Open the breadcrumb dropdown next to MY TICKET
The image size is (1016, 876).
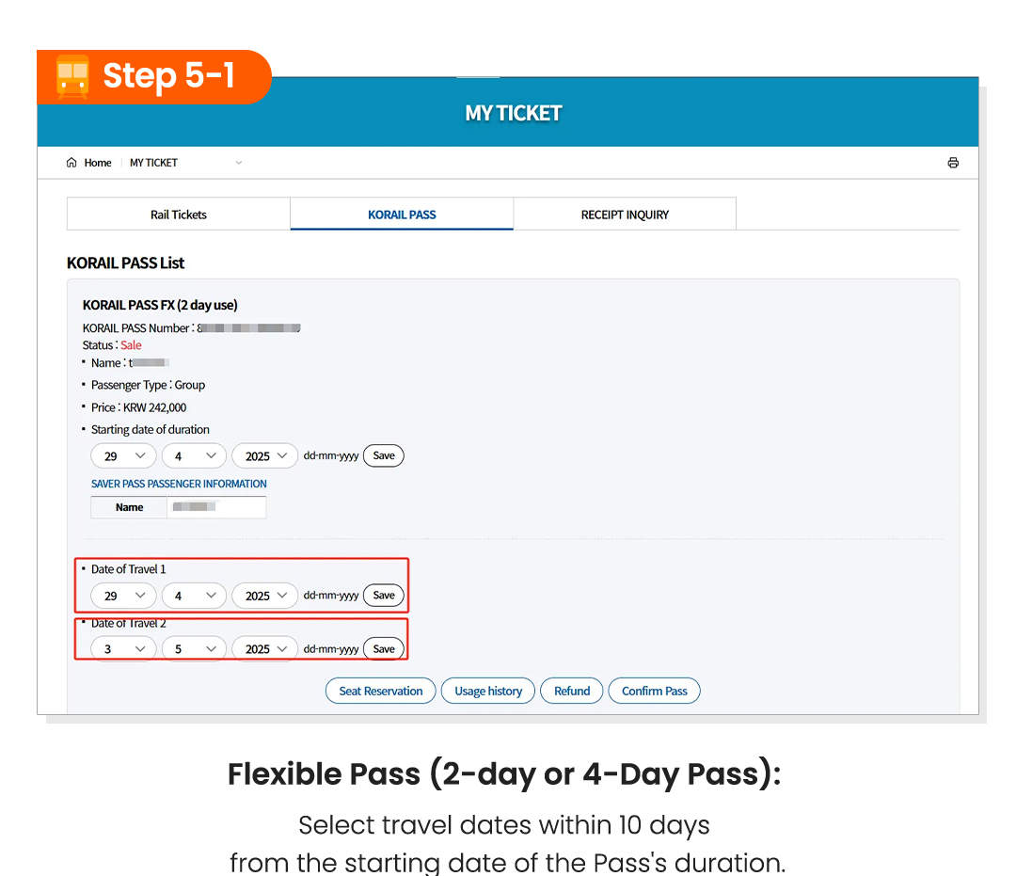(x=238, y=162)
